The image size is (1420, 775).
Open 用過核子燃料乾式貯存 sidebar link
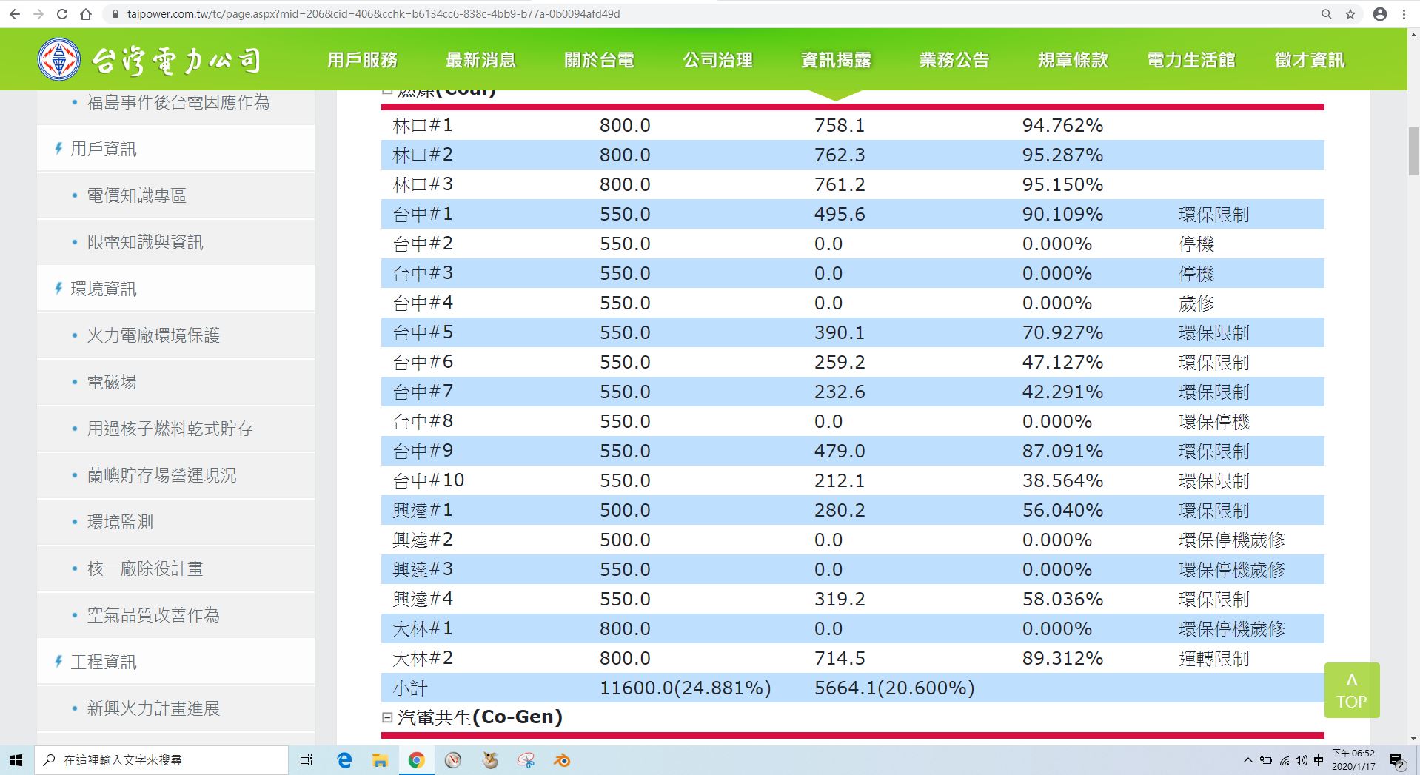(x=170, y=429)
